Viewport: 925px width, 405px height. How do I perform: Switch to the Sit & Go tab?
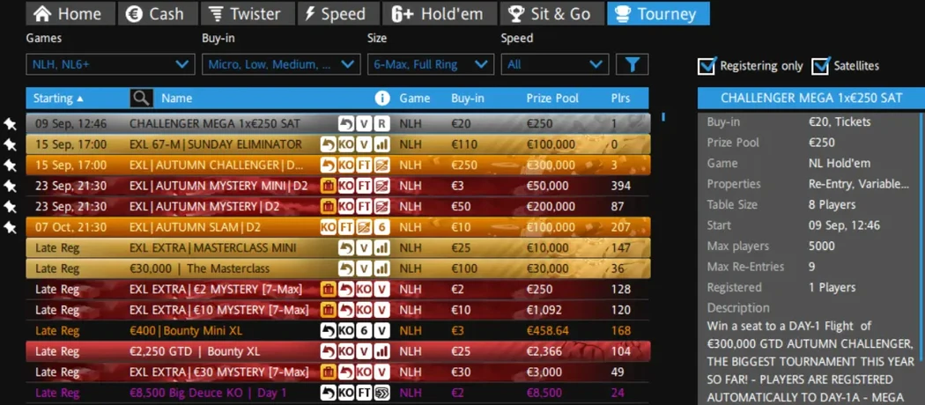(552, 13)
